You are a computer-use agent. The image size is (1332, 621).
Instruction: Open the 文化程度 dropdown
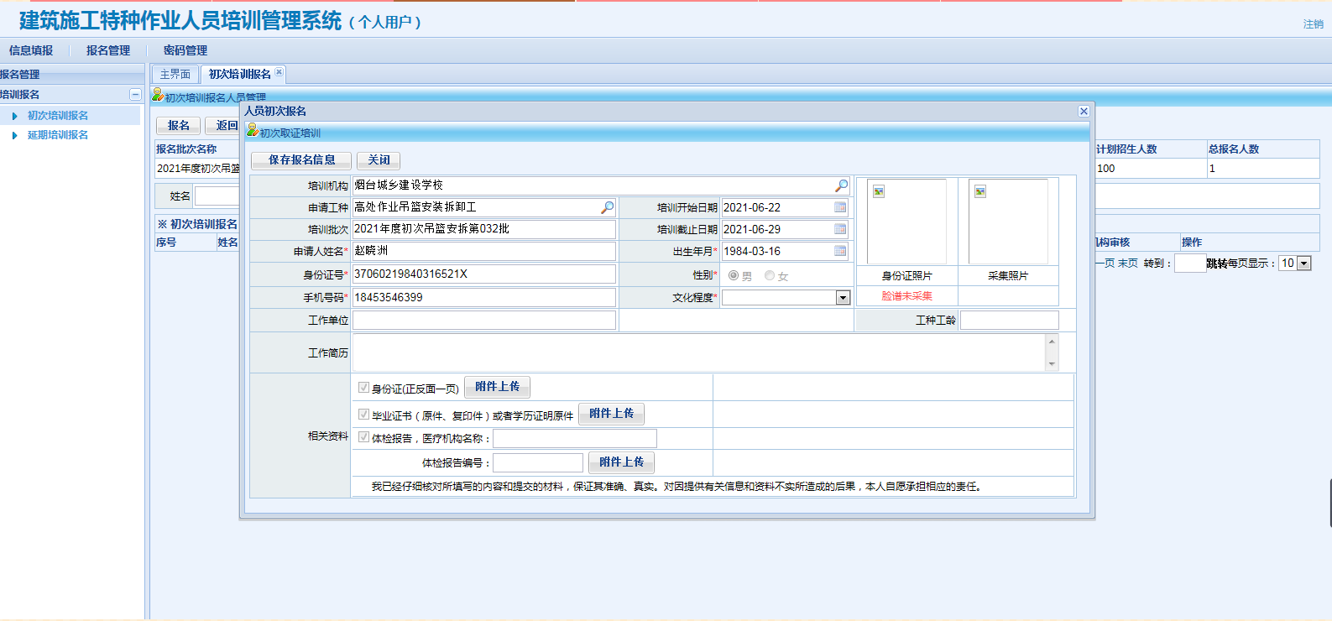[843, 298]
